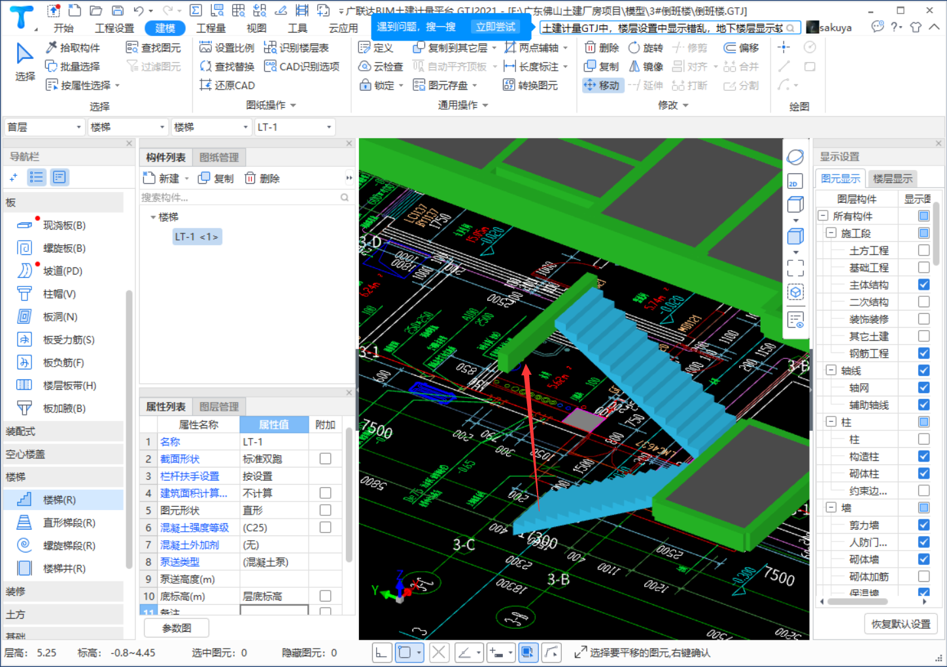Expand the 图纸操作 group dropdown
The image size is (947, 667).
point(293,105)
